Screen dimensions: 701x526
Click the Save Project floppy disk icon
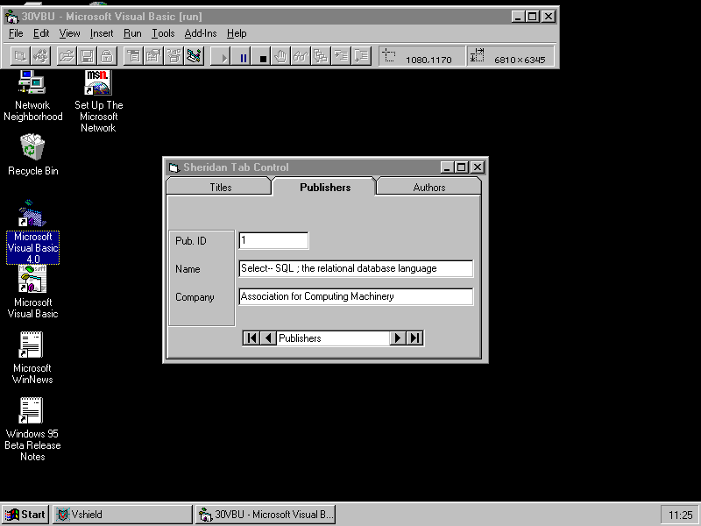click(87, 57)
